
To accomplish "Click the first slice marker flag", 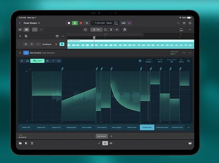I will [x=62, y=69].
